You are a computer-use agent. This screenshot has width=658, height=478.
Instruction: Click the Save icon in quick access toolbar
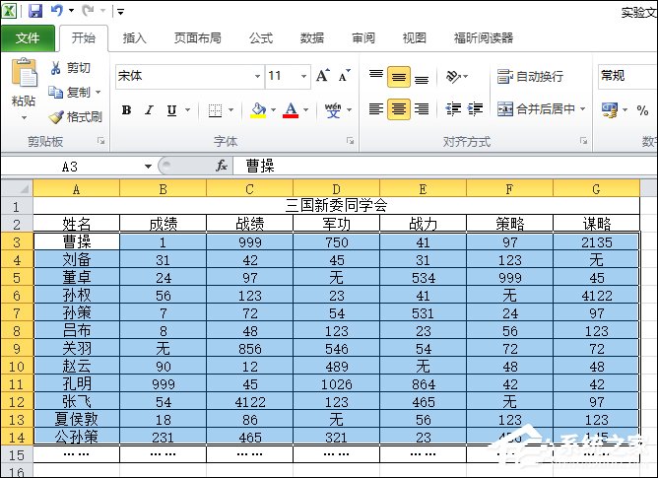(x=35, y=12)
